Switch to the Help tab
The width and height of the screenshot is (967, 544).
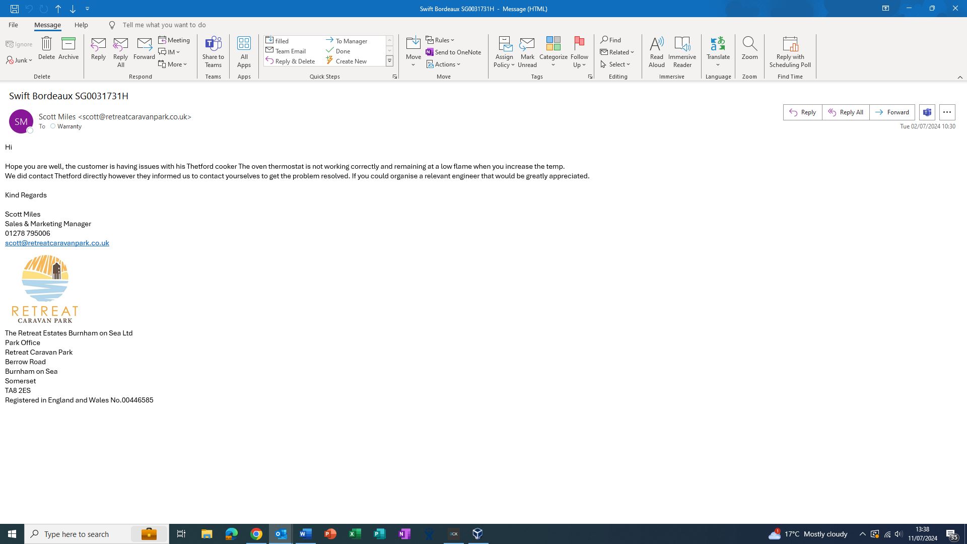click(x=81, y=25)
